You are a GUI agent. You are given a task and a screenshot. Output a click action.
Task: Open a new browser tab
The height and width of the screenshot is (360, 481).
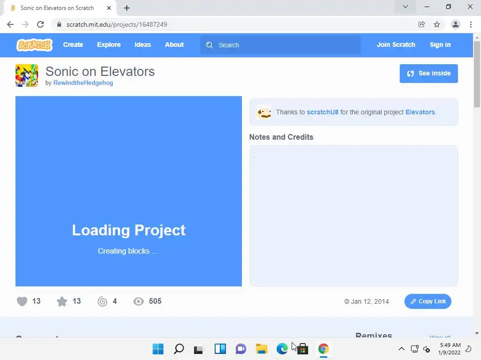[x=127, y=8]
